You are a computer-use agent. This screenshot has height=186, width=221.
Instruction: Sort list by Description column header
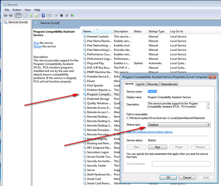(x=122, y=31)
